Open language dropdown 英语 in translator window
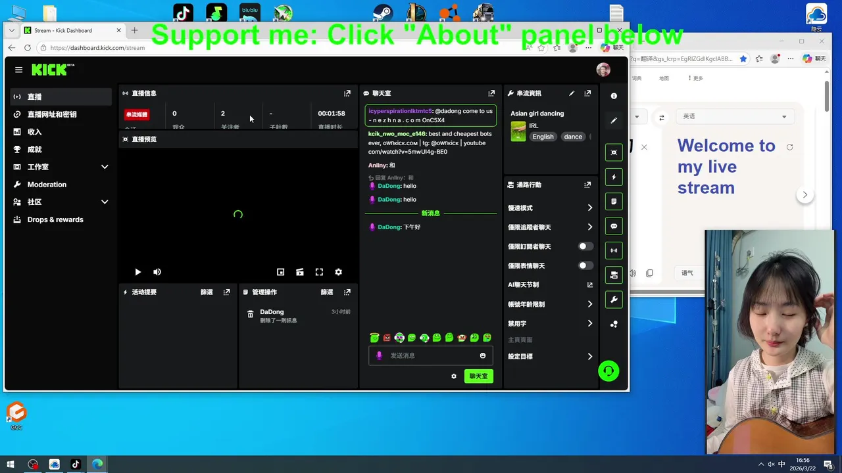Image resolution: width=842 pixels, height=473 pixels. [x=734, y=116]
